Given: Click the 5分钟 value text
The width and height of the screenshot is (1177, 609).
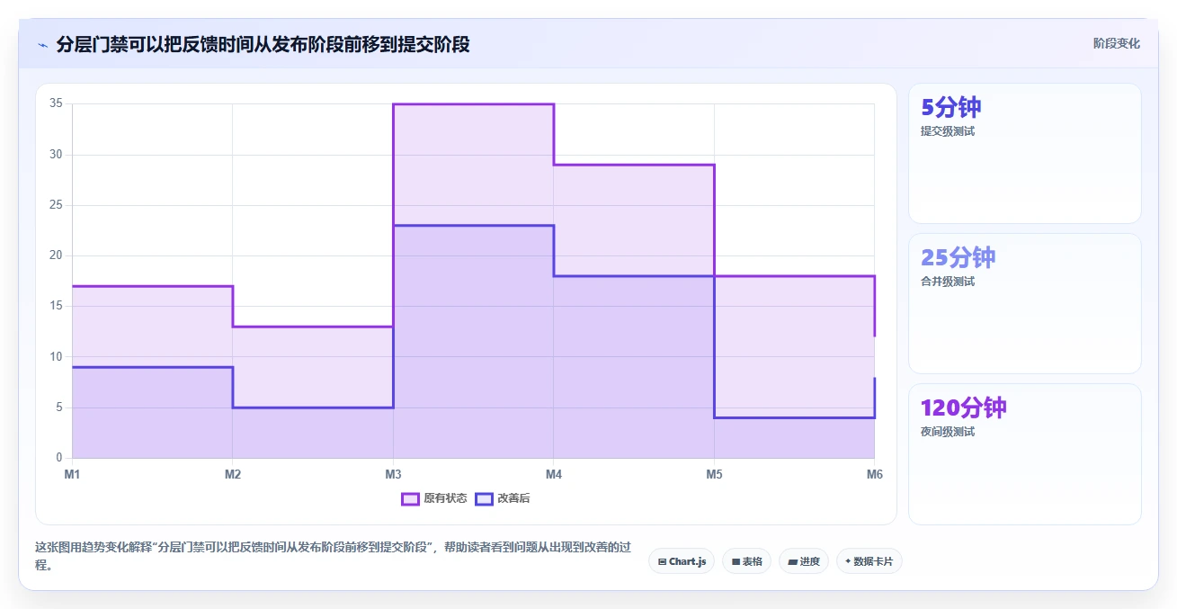Looking at the screenshot, I should pyautogui.click(x=951, y=107).
